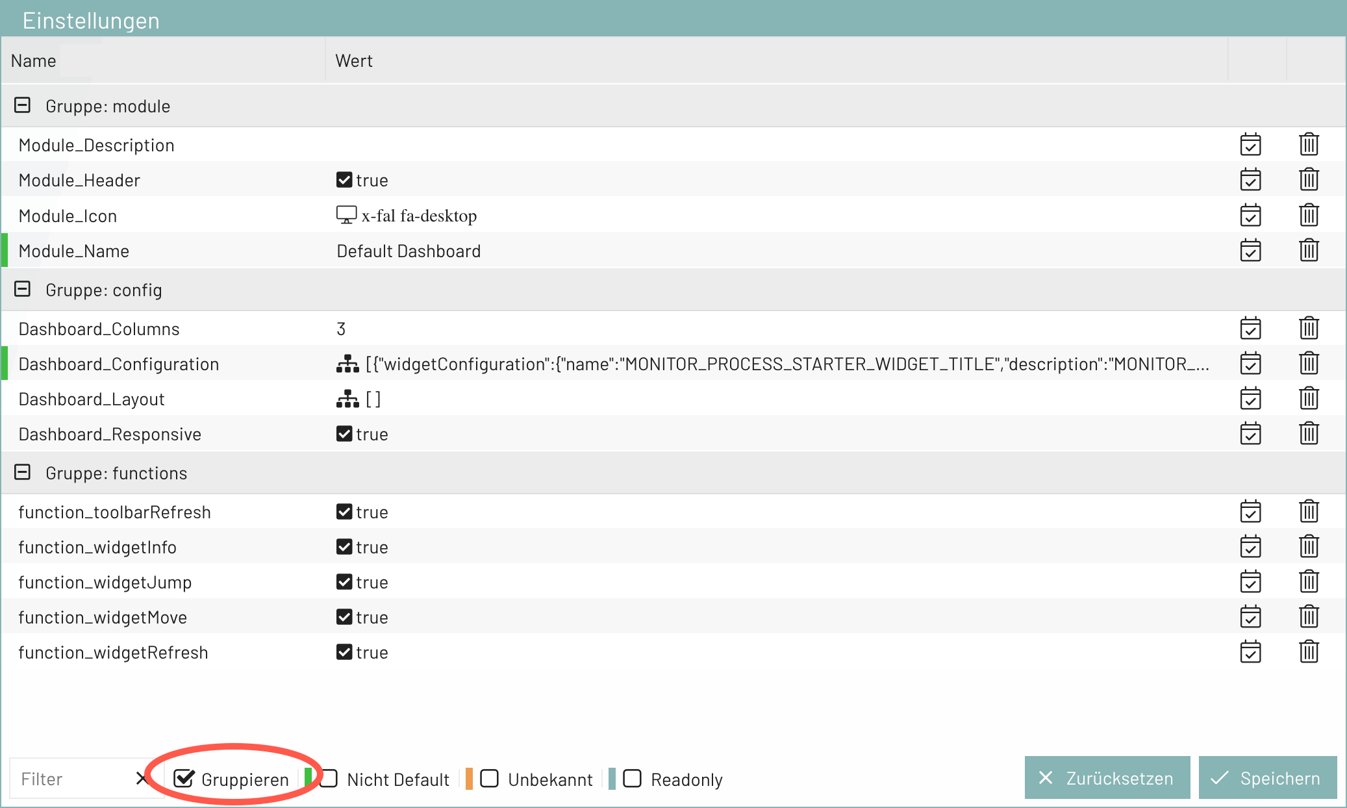Image resolution: width=1347 pixels, height=808 pixels.
Task: Collapse the Gruppe: config section
Action: pos(23,289)
